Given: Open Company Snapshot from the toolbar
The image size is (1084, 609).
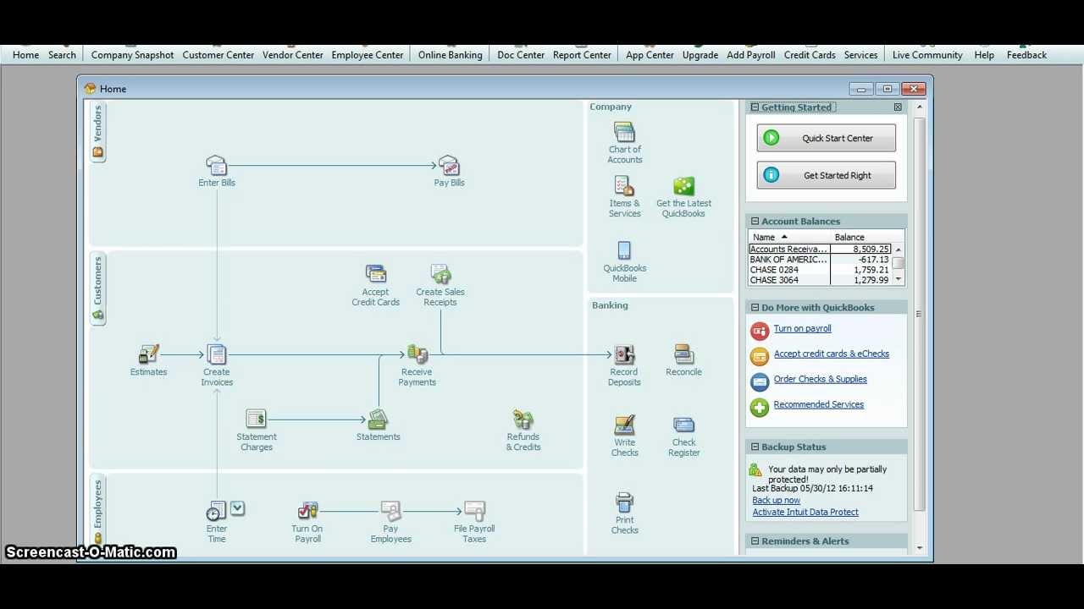Looking at the screenshot, I should pos(132,55).
